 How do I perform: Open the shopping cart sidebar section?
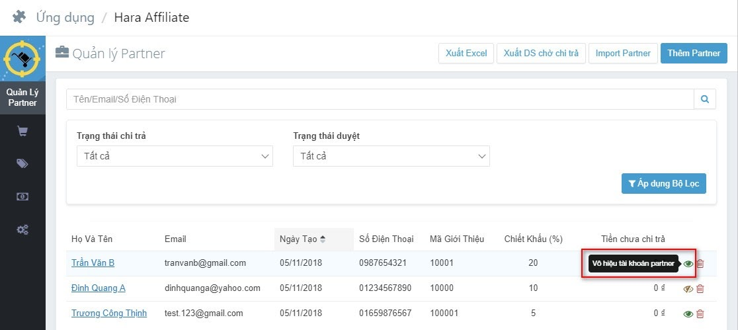coord(22,132)
